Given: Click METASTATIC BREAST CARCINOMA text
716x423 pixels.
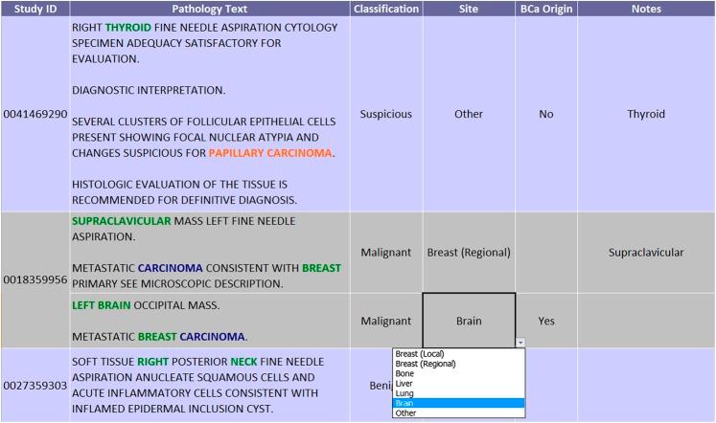Looking at the screenshot, I should click(x=160, y=337).
